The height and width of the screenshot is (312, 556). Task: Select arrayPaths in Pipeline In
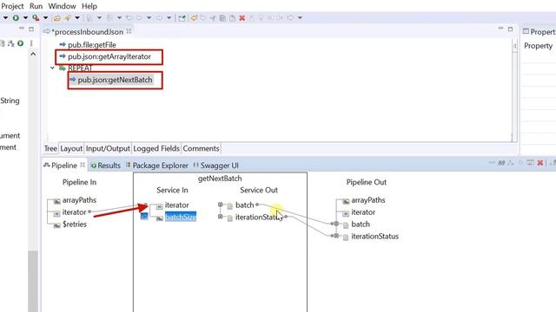coord(79,200)
